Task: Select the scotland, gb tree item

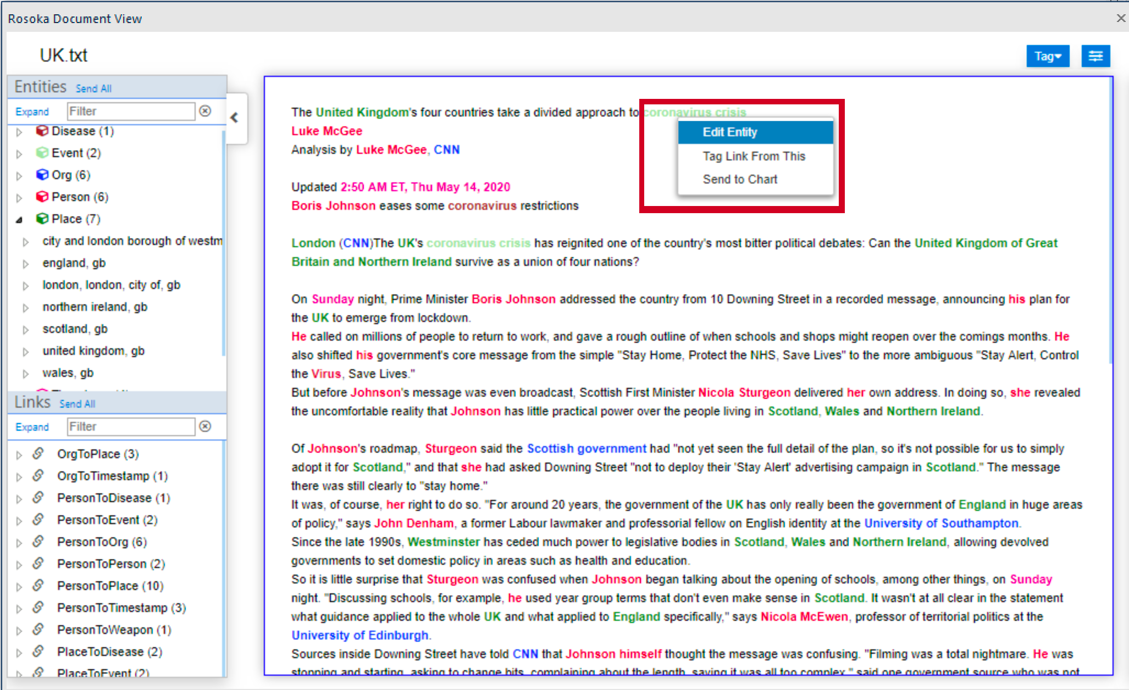Action: [x=75, y=329]
